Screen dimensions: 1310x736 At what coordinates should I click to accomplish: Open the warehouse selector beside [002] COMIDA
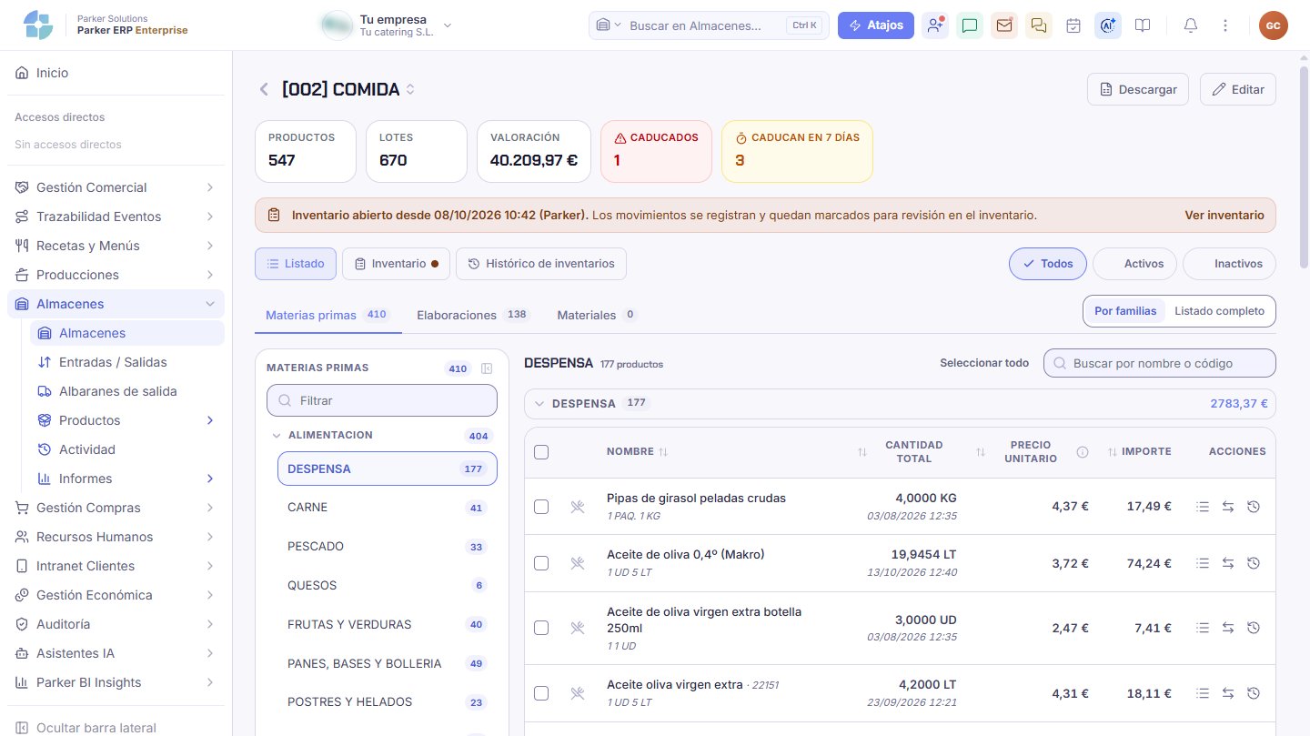tap(410, 89)
